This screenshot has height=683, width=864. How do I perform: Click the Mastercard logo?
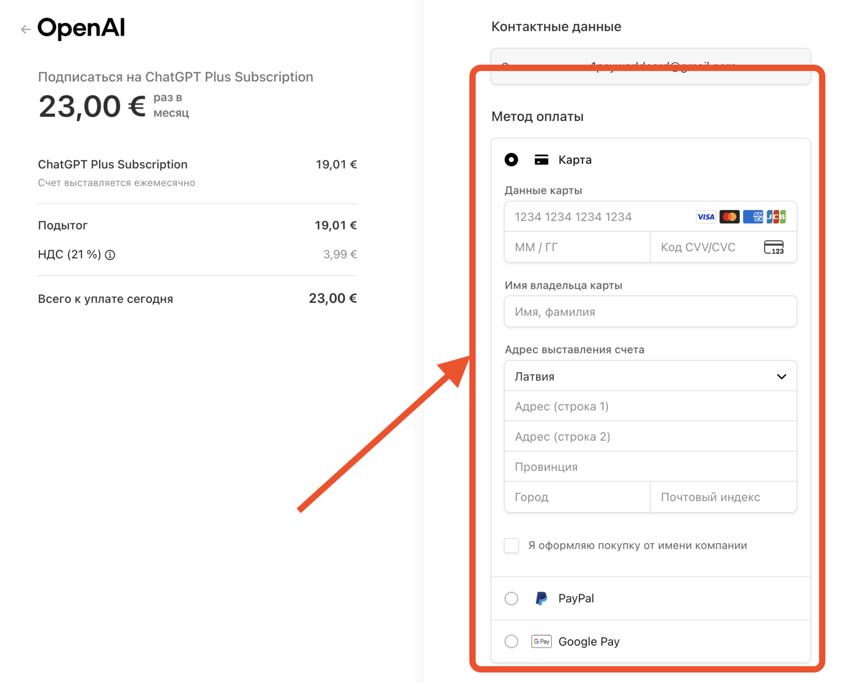729,217
